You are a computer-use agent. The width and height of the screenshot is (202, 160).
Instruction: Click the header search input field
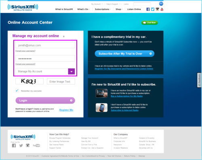142,4
